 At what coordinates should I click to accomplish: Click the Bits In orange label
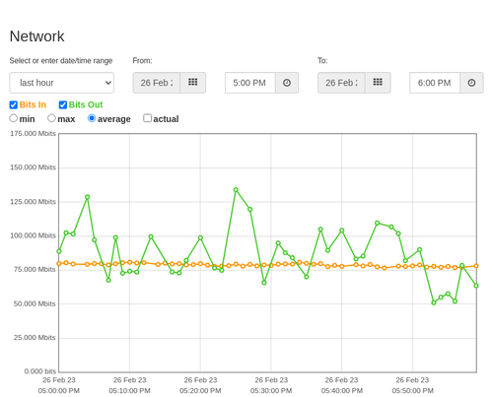click(33, 104)
